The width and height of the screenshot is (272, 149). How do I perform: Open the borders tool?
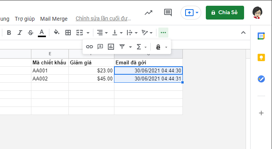(x=68, y=33)
